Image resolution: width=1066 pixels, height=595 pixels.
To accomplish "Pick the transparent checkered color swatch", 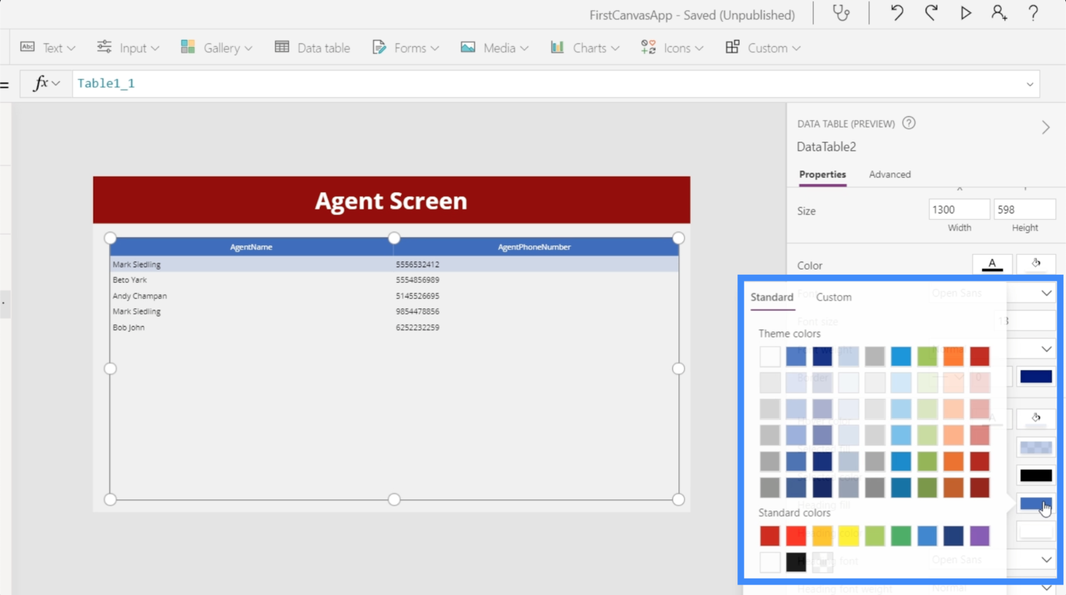I will pyautogui.click(x=822, y=562).
